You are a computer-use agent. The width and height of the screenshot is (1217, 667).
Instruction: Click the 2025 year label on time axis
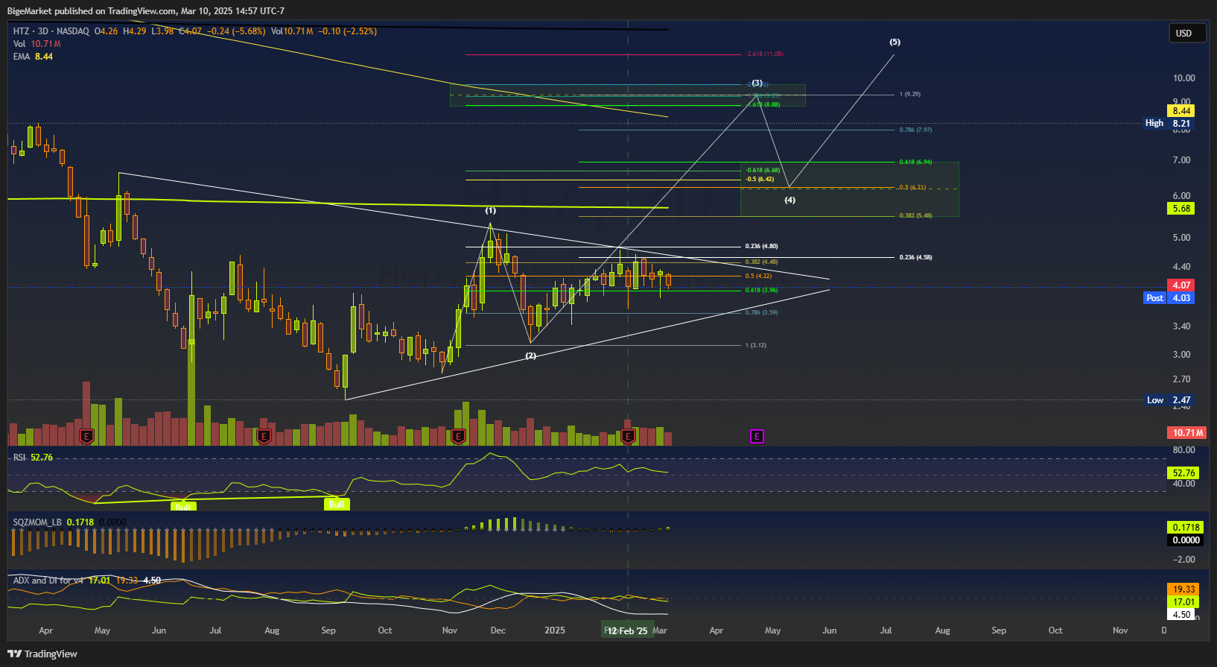pos(555,630)
